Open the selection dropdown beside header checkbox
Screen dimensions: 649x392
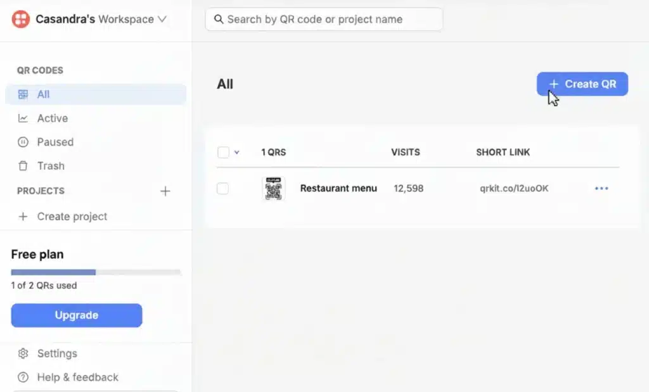[x=236, y=152]
